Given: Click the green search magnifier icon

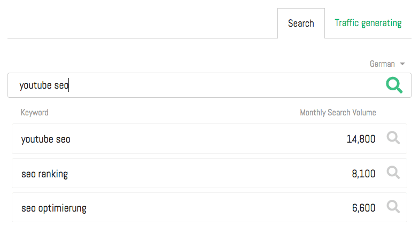Looking at the screenshot, I should 394,85.
